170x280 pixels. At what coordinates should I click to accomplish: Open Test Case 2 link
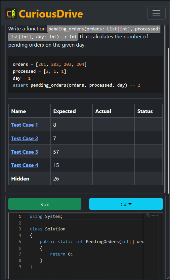coord(25,139)
